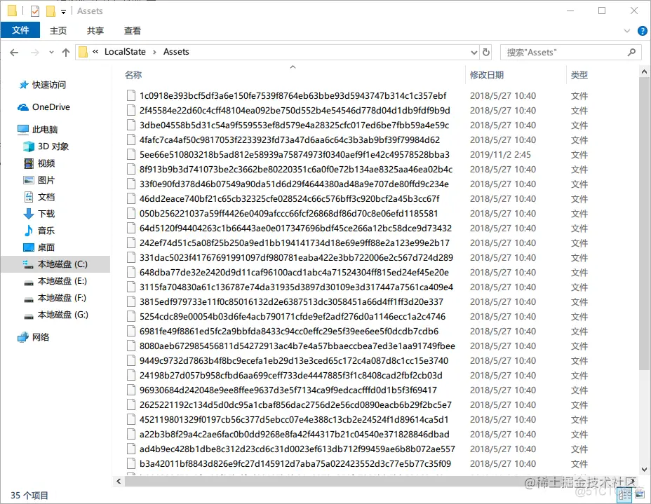Viewport: 651px width, 504px height.
Task: Expand the ribbon with the chevron
Action: tap(627, 31)
